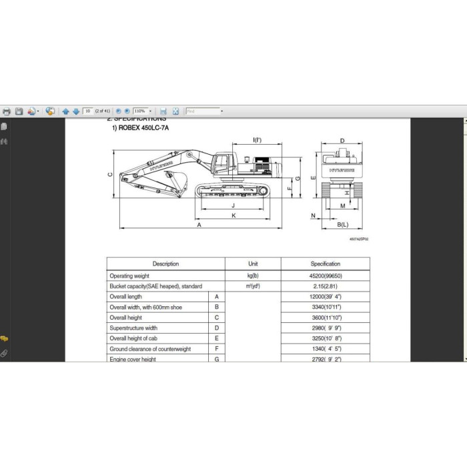Click the 'Unit' table header

click(x=253, y=264)
